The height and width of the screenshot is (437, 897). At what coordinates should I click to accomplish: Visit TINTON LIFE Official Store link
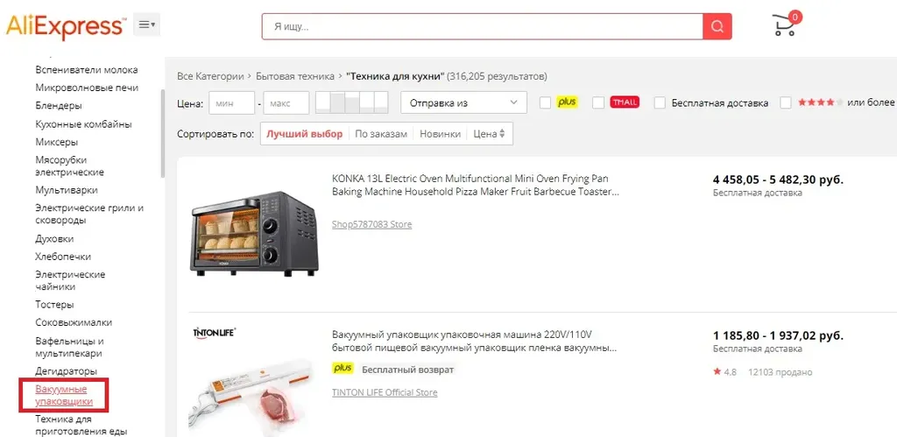385,392
